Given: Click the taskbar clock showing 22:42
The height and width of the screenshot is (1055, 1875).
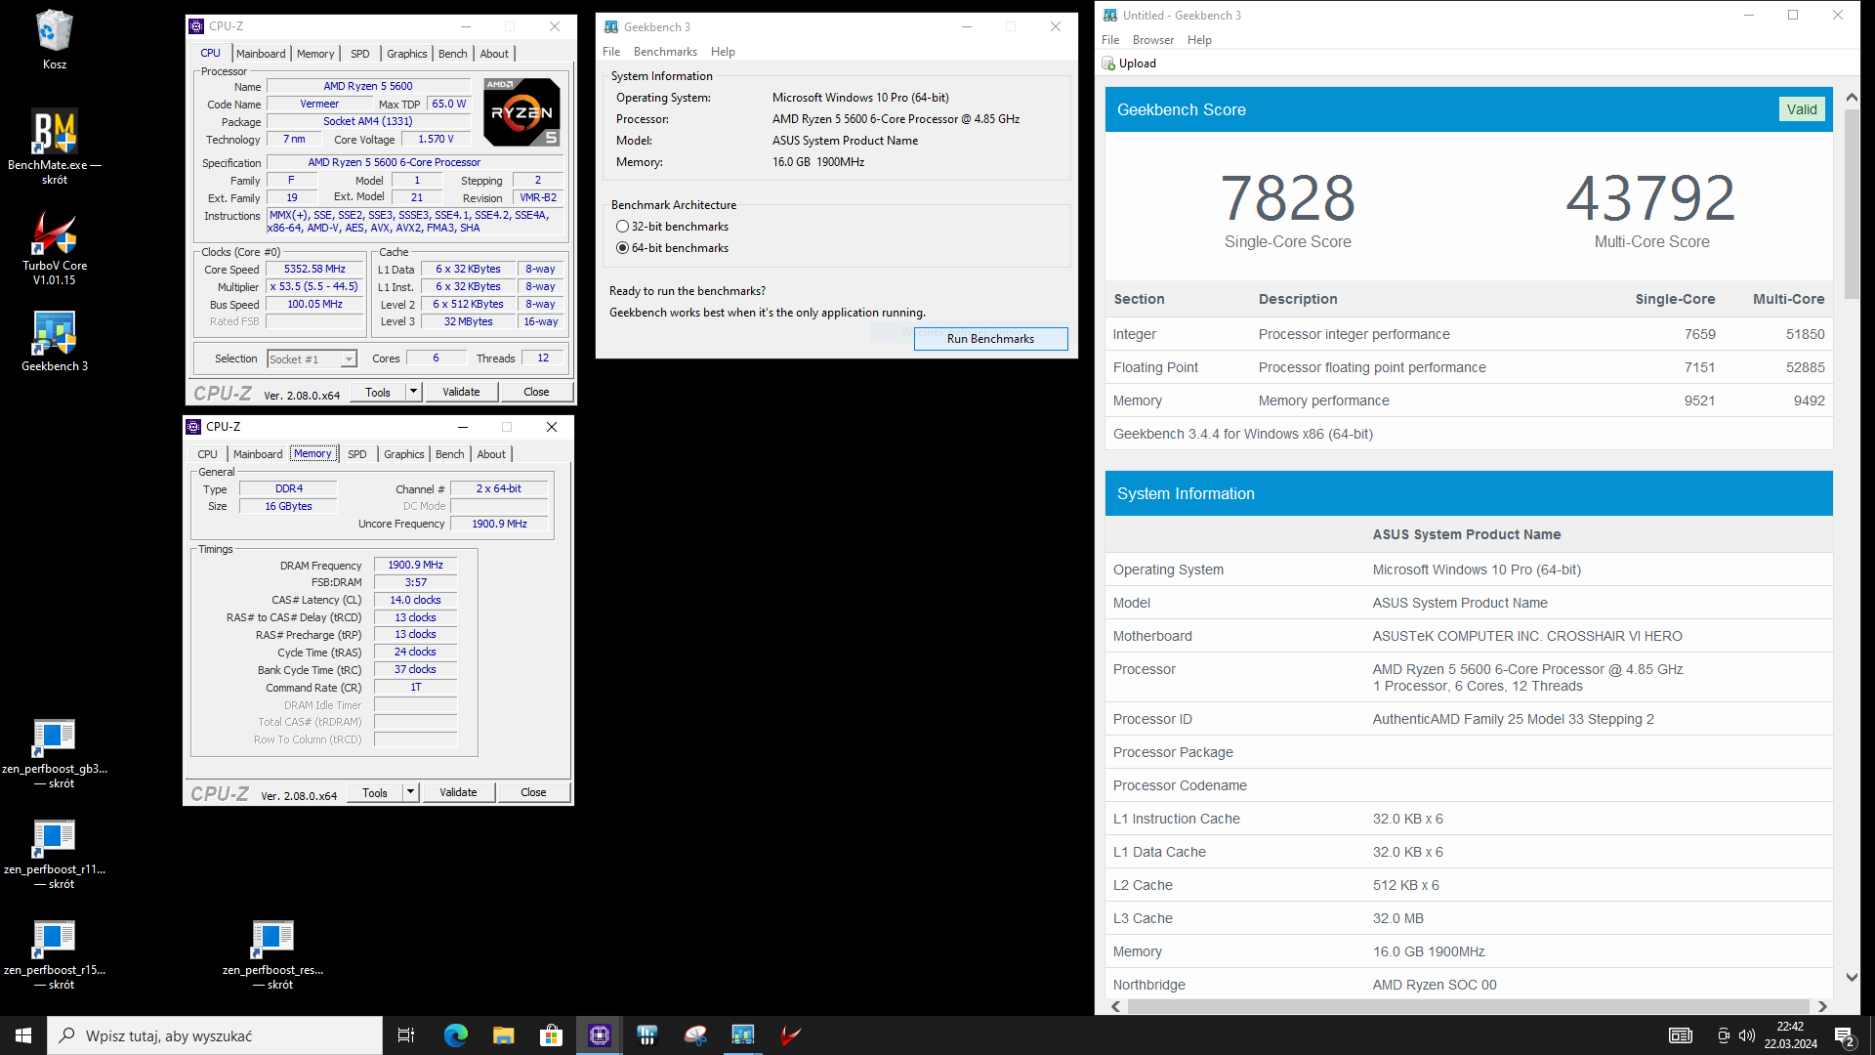Looking at the screenshot, I should tap(1790, 1035).
